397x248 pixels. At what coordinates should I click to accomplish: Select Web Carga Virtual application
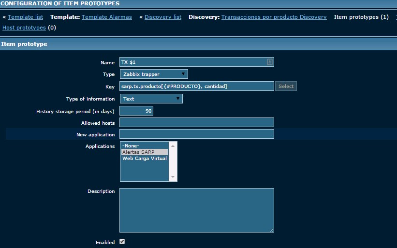[x=144, y=159]
